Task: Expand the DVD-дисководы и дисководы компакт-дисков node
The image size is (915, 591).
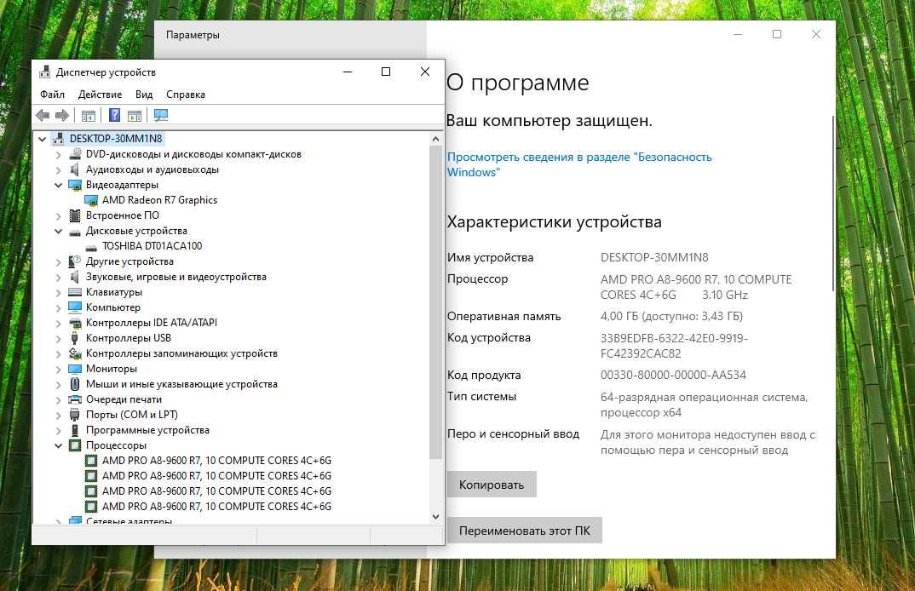Action: click(x=58, y=155)
